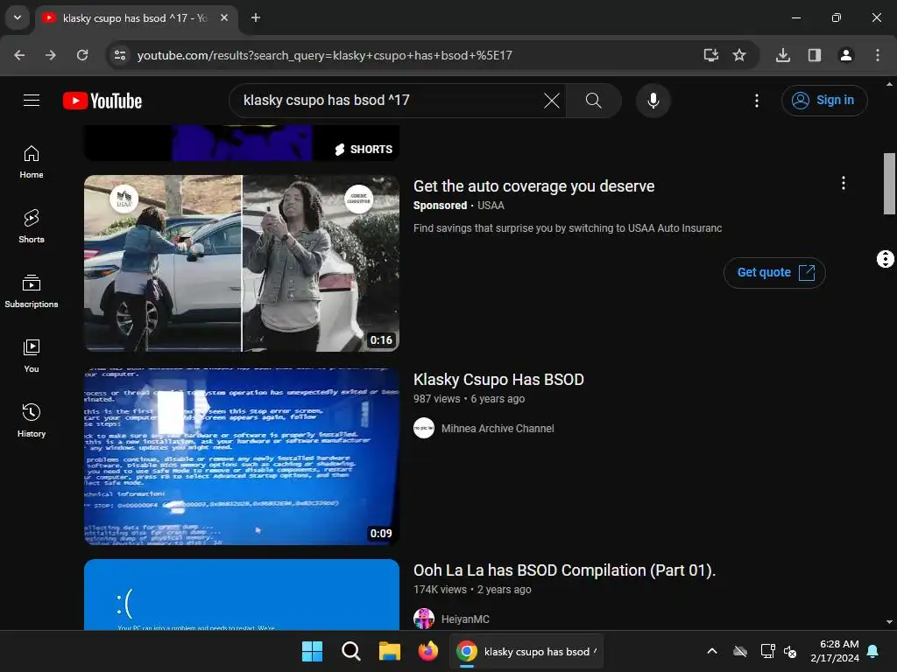The width and height of the screenshot is (897, 672).
Task: Open the Chrome profile menu
Action: coord(846,55)
